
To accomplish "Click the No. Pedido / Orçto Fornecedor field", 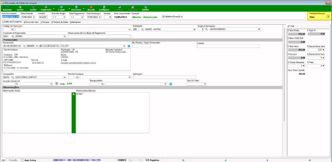I will tap(141, 46).
